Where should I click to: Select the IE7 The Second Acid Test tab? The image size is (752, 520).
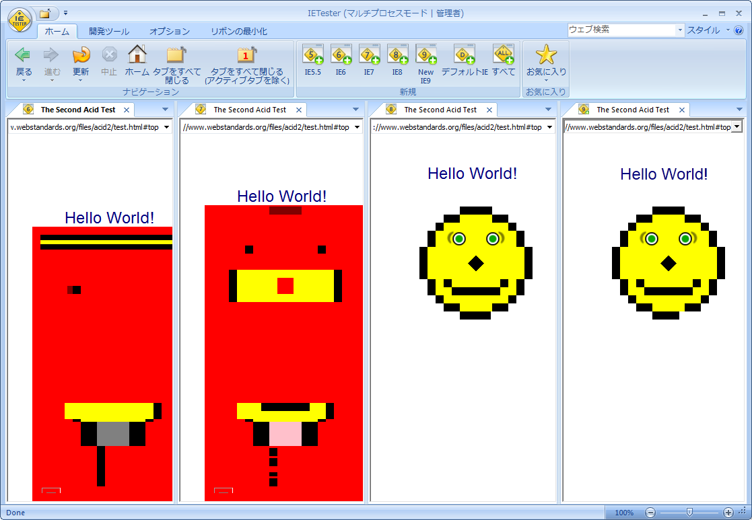tap(249, 110)
